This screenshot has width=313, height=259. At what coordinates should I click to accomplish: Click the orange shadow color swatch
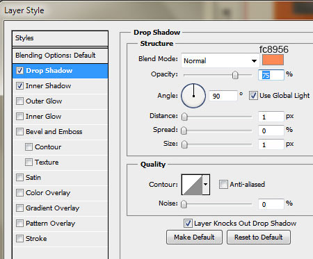tap(273, 60)
